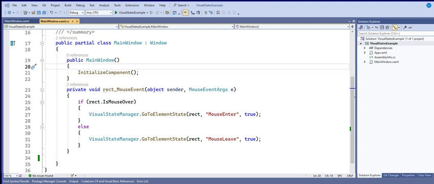Click Collapse All icon in Solution Explorer
The width and height of the screenshot is (434, 184).
tap(382, 28)
